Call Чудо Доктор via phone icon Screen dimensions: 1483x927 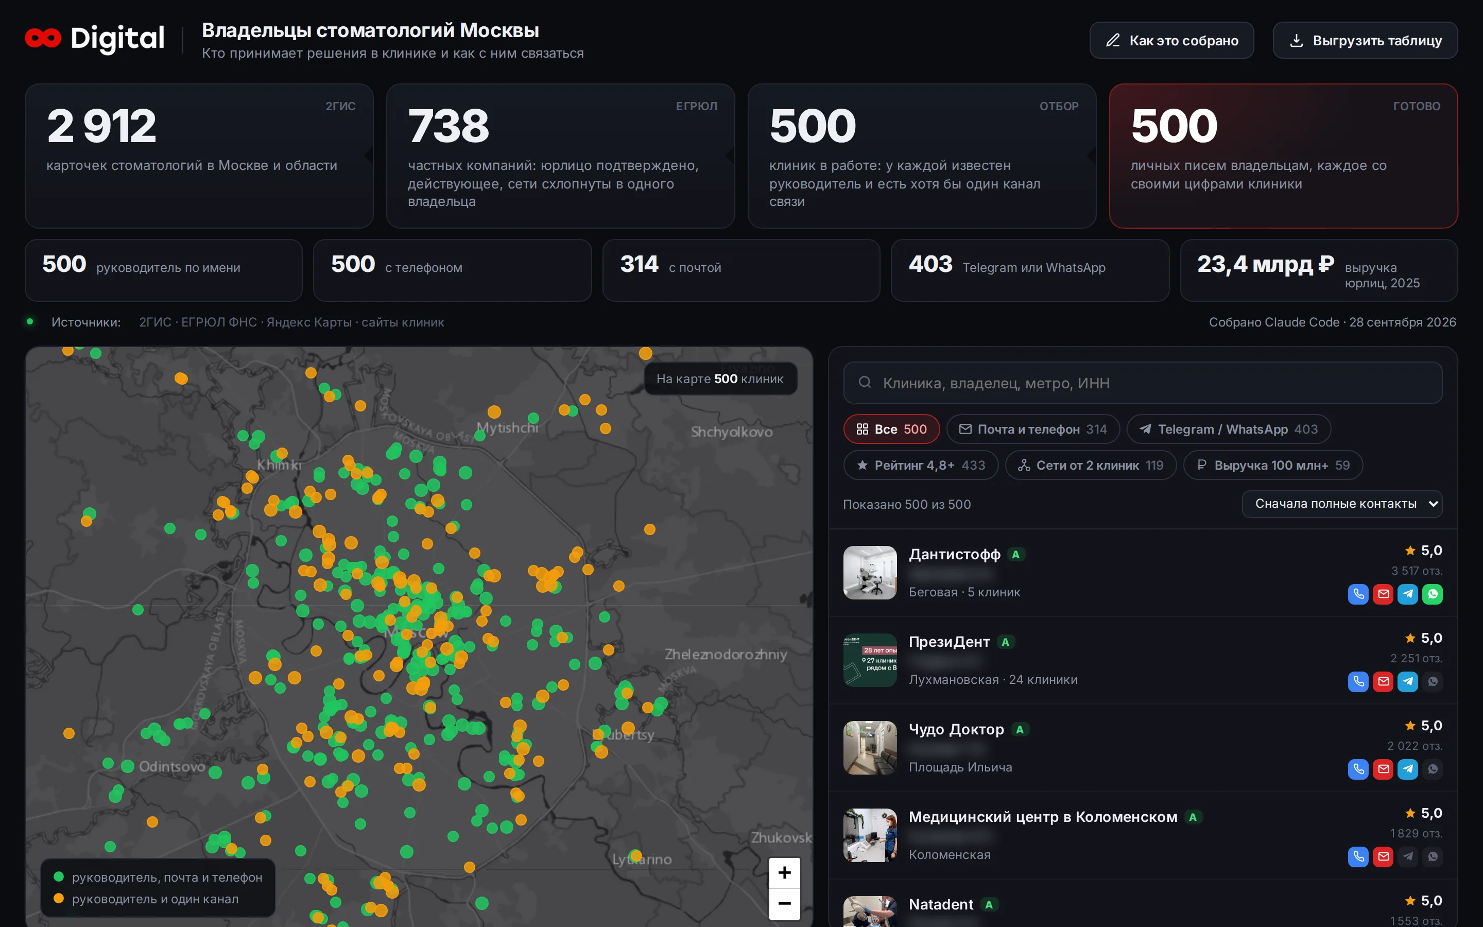coord(1358,769)
